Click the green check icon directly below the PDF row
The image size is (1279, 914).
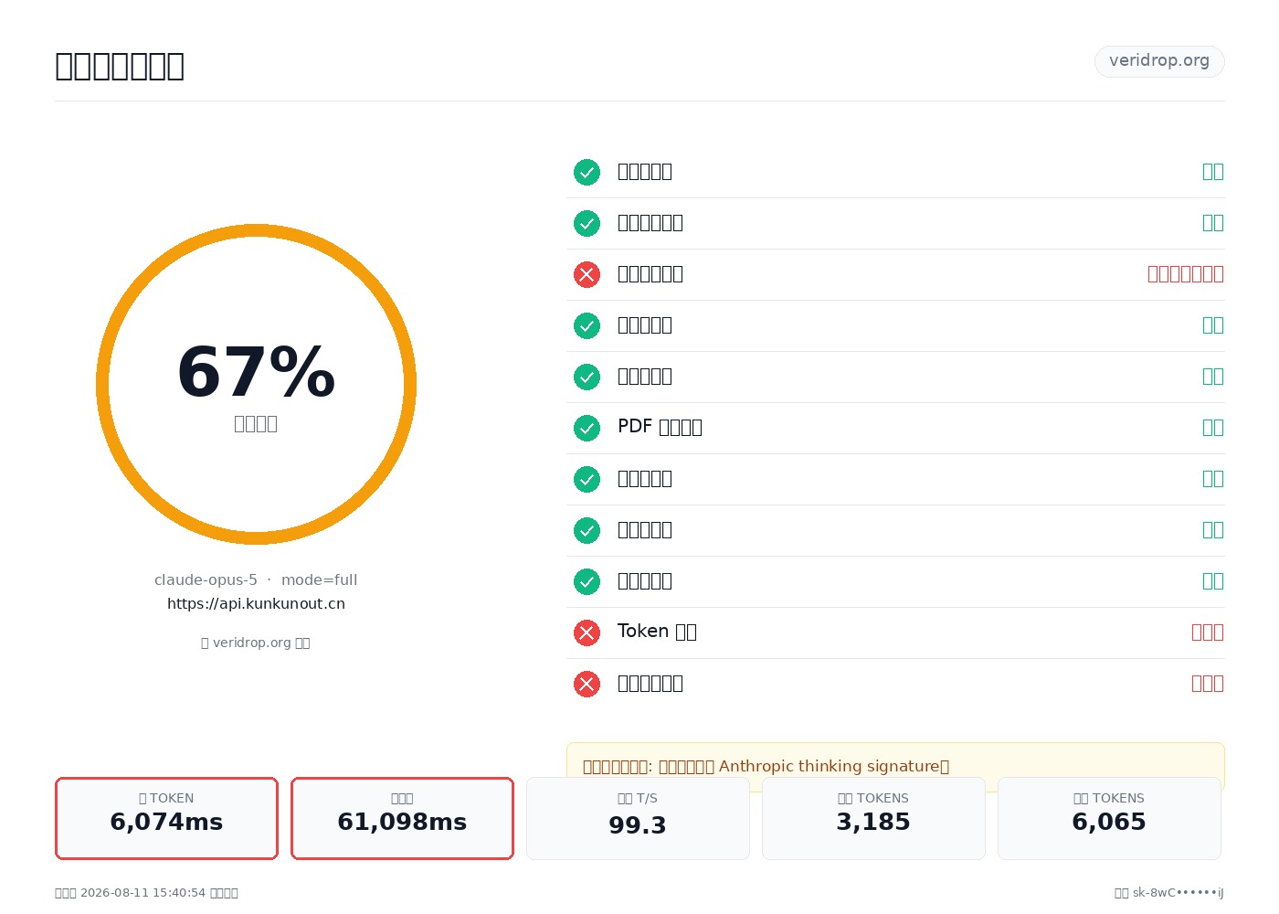(x=587, y=479)
